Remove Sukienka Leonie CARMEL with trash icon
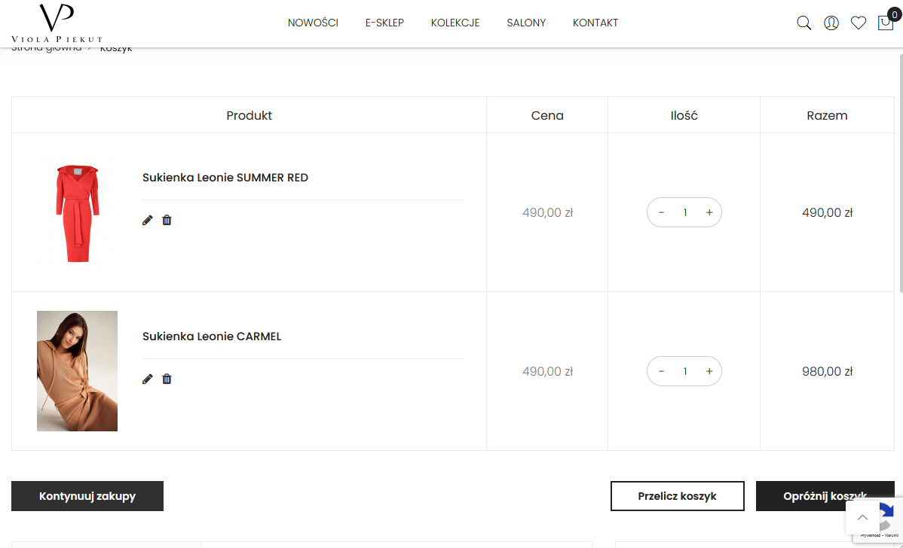This screenshot has height=548, width=903. [167, 379]
